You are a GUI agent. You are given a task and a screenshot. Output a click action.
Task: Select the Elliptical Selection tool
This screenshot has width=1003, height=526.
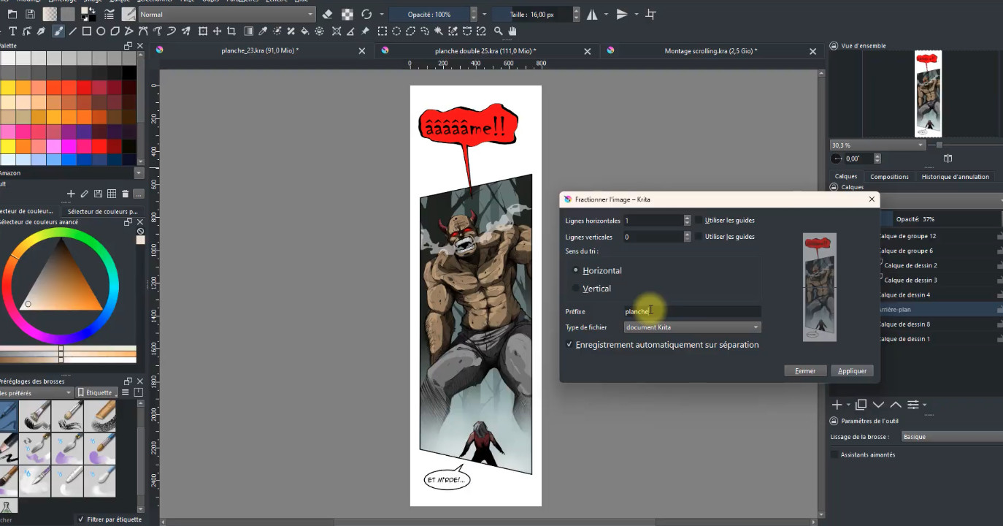click(396, 31)
